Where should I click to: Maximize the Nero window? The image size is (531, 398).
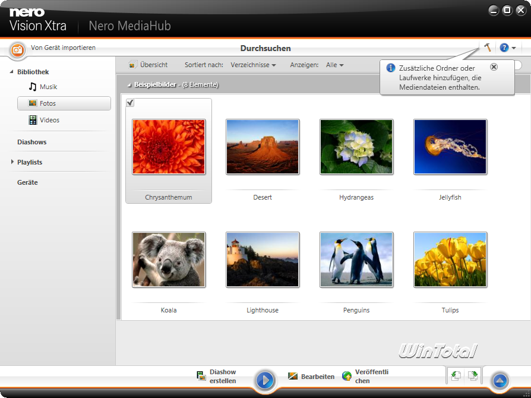(x=507, y=11)
